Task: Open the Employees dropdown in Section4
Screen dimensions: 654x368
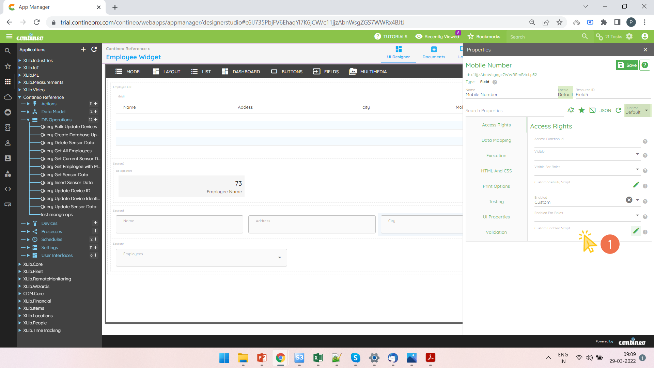Action: point(280,258)
